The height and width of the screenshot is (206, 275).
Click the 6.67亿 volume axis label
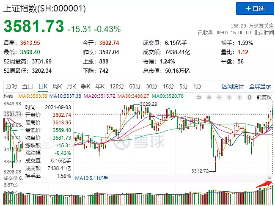point(11,185)
